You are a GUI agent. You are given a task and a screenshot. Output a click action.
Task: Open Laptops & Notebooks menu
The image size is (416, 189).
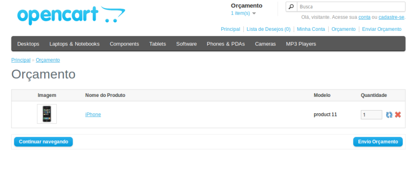coord(74,44)
